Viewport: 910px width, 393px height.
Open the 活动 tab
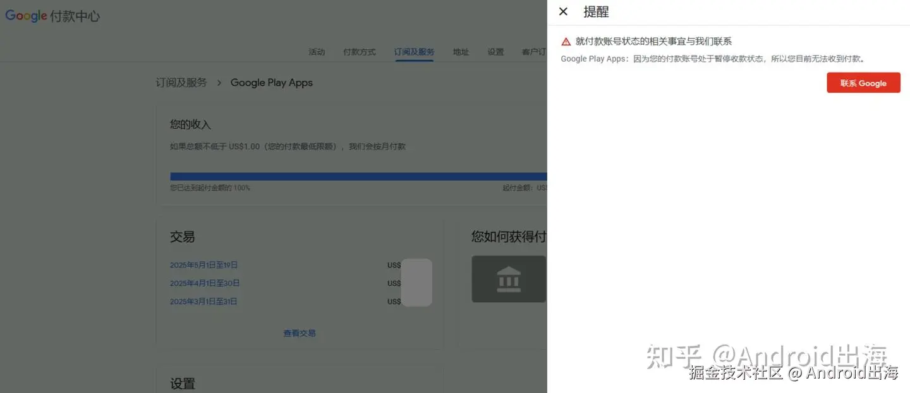(x=317, y=52)
